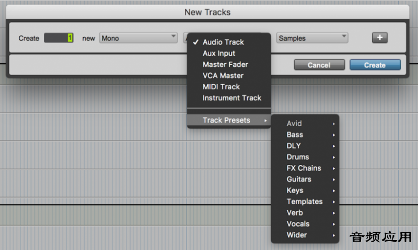Viewport: 418px width, 250px height.
Task: Click the Cancel button
Action: (319, 65)
